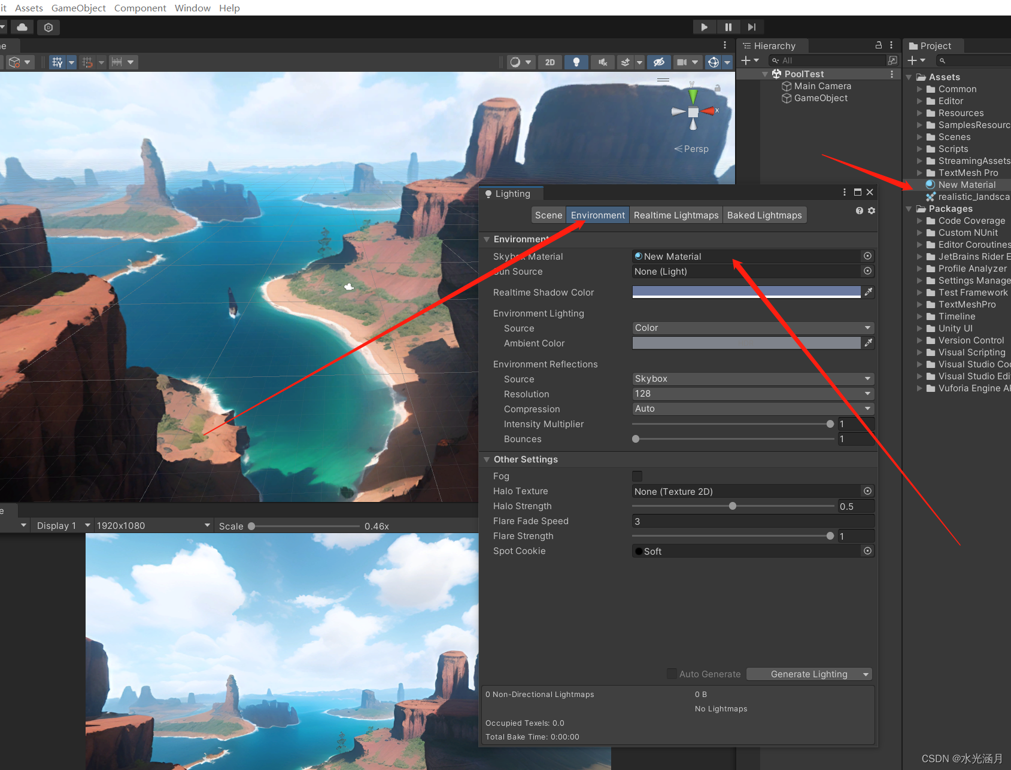This screenshot has width=1011, height=770.
Task: Open Scene view more options menu
Action: (725, 45)
